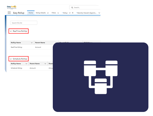Image resolution: width=153 pixels, height=116 pixels.
Task: Collapse the RealTime RollUp section
Action: point(11,31)
